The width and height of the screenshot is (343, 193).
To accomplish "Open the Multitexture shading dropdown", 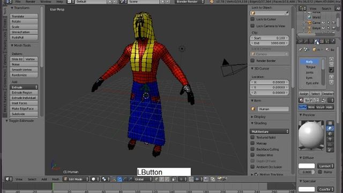I will 269,131.
